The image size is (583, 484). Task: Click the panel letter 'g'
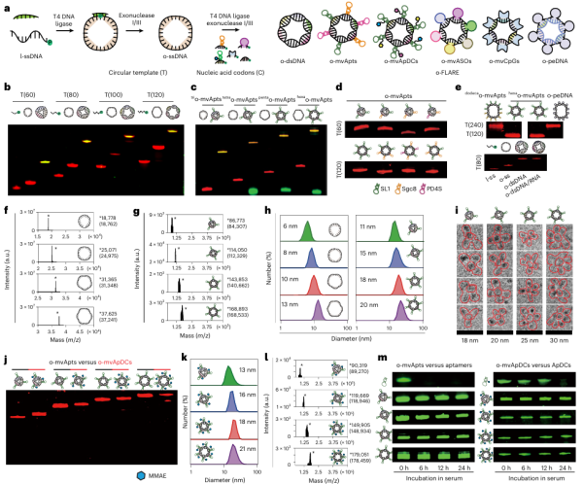click(x=136, y=212)
